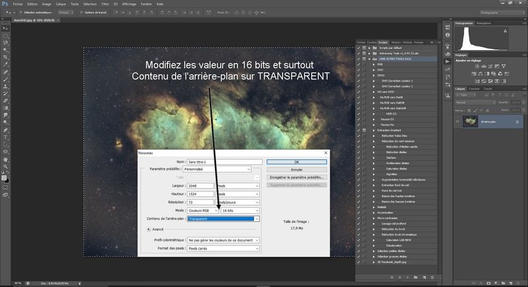Open the Fichier menu
The image size is (528, 287).
coord(18,4)
